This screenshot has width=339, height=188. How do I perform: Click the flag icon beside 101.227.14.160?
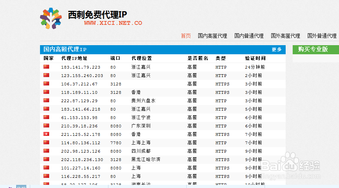[x=46, y=167]
